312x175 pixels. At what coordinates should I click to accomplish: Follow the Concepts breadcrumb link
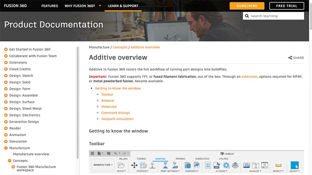[x=120, y=47]
